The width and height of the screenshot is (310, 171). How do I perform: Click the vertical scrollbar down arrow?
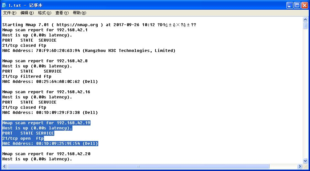coord(305,161)
